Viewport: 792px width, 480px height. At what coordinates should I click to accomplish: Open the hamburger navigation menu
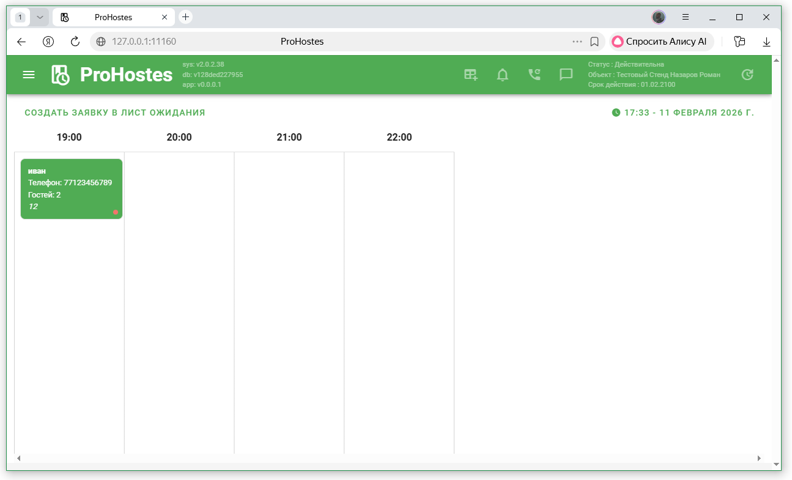(x=29, y=75)
